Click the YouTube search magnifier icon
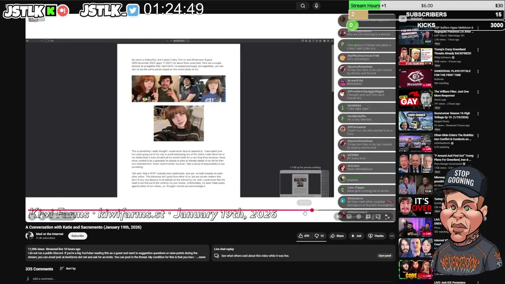The width and height of the screenshot is (505, 284). pyautogui.click(x=303, y=6)
